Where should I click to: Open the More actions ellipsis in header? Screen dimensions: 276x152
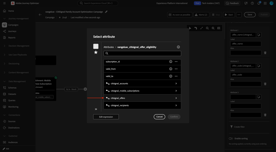tap(239, 15)
